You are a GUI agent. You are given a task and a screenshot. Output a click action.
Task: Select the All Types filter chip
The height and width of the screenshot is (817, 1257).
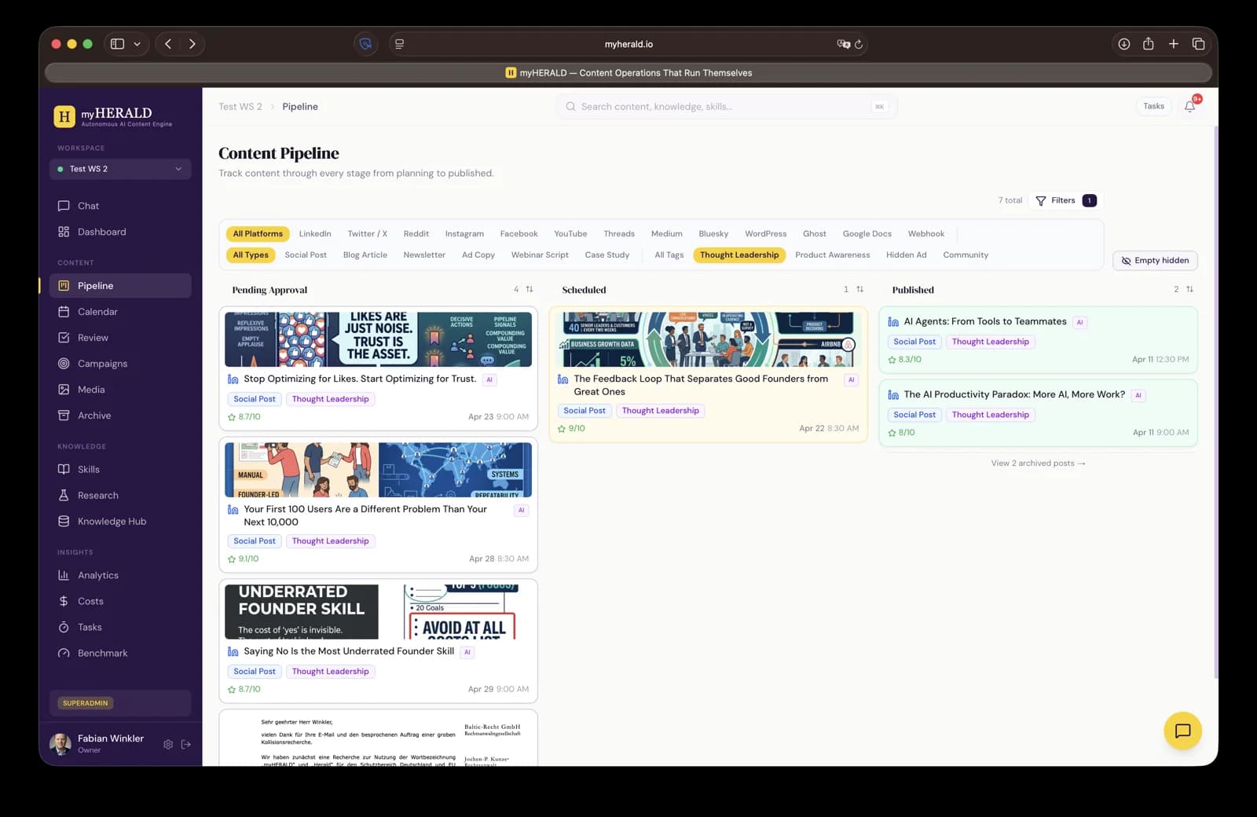click(x=251, y=255)
